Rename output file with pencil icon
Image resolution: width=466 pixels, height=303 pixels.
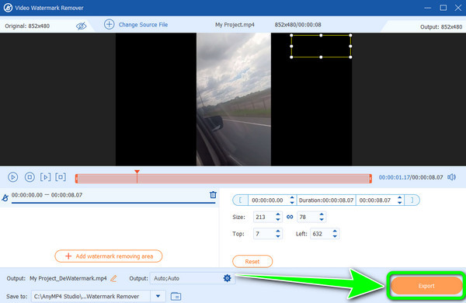(113, 278)
